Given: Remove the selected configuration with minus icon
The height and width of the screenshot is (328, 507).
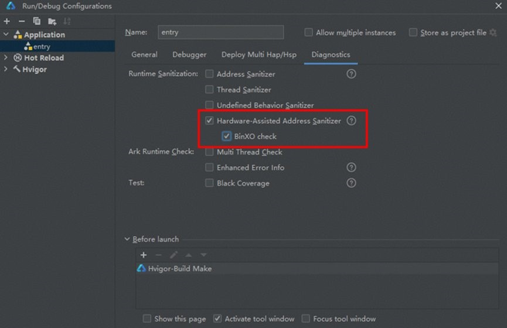Looking at the screenshot, I should coord(22,21).
